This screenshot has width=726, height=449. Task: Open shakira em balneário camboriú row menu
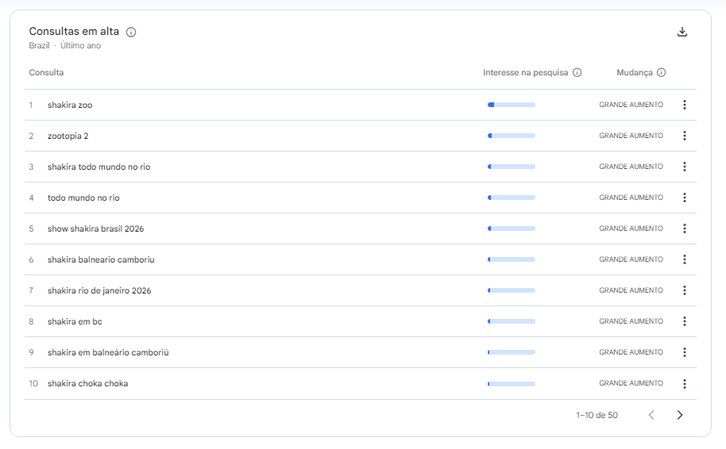(x=684, y=352)
